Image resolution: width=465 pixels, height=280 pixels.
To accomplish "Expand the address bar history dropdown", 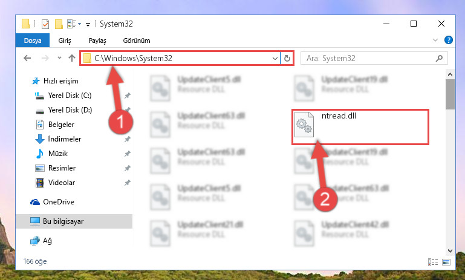I will tap(275, 59).
